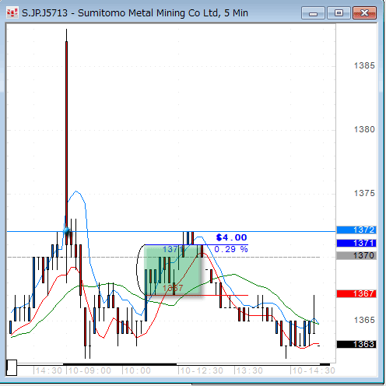Click the 1375 price axis label
386x386 pixels.
pos(364,193)
